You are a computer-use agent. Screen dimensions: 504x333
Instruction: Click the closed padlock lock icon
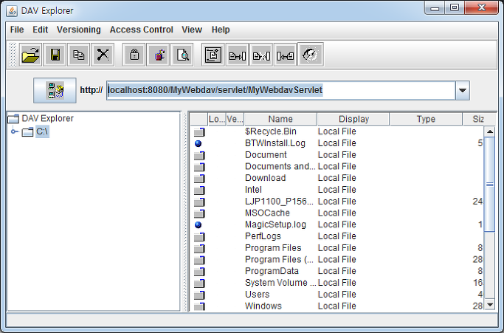coord(134,55)
